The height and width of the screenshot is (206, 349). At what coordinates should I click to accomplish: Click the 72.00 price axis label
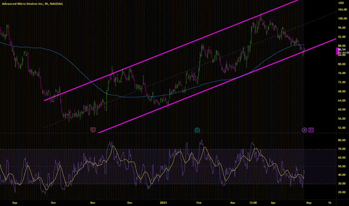(x=342, y=82)
